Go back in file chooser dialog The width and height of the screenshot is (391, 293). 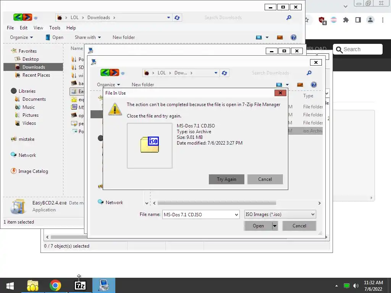tap(105, 72)
